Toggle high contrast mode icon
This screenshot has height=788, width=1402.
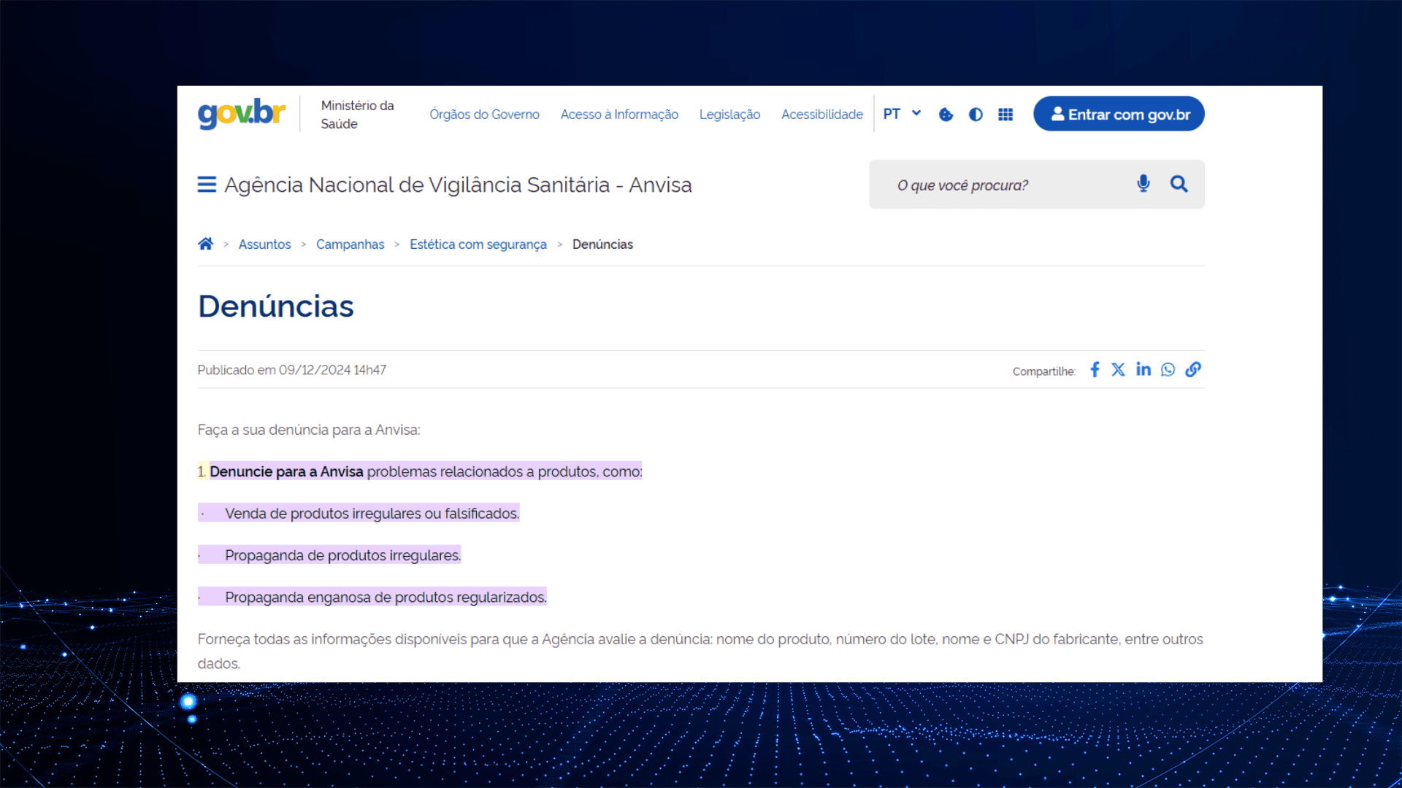976,115
